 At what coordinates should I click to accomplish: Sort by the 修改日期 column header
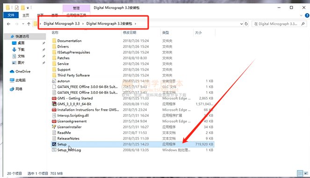[x=130, y=32]
